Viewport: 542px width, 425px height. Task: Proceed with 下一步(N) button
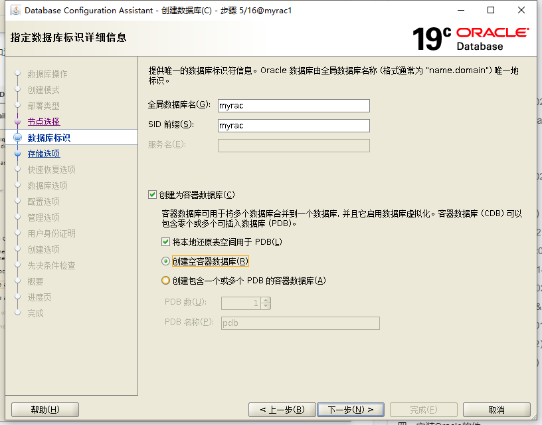pos(351,410)
